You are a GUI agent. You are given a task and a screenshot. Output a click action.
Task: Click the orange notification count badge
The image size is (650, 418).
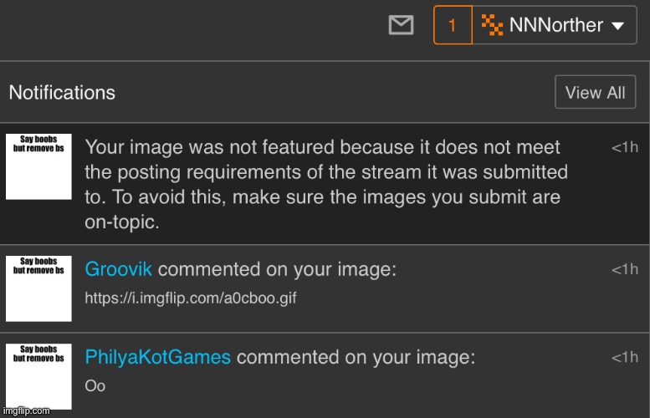[453, 25]
